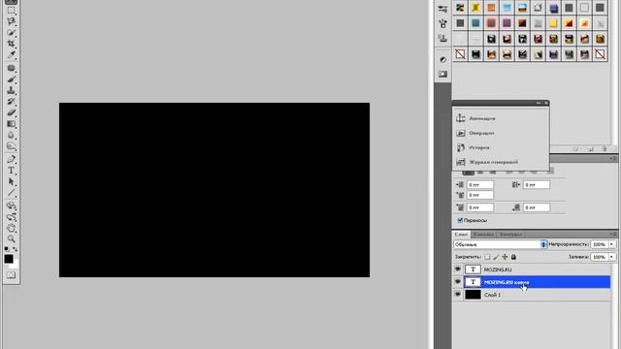Select the Eraser tool
621x349 pixels.
click(11, 112)
